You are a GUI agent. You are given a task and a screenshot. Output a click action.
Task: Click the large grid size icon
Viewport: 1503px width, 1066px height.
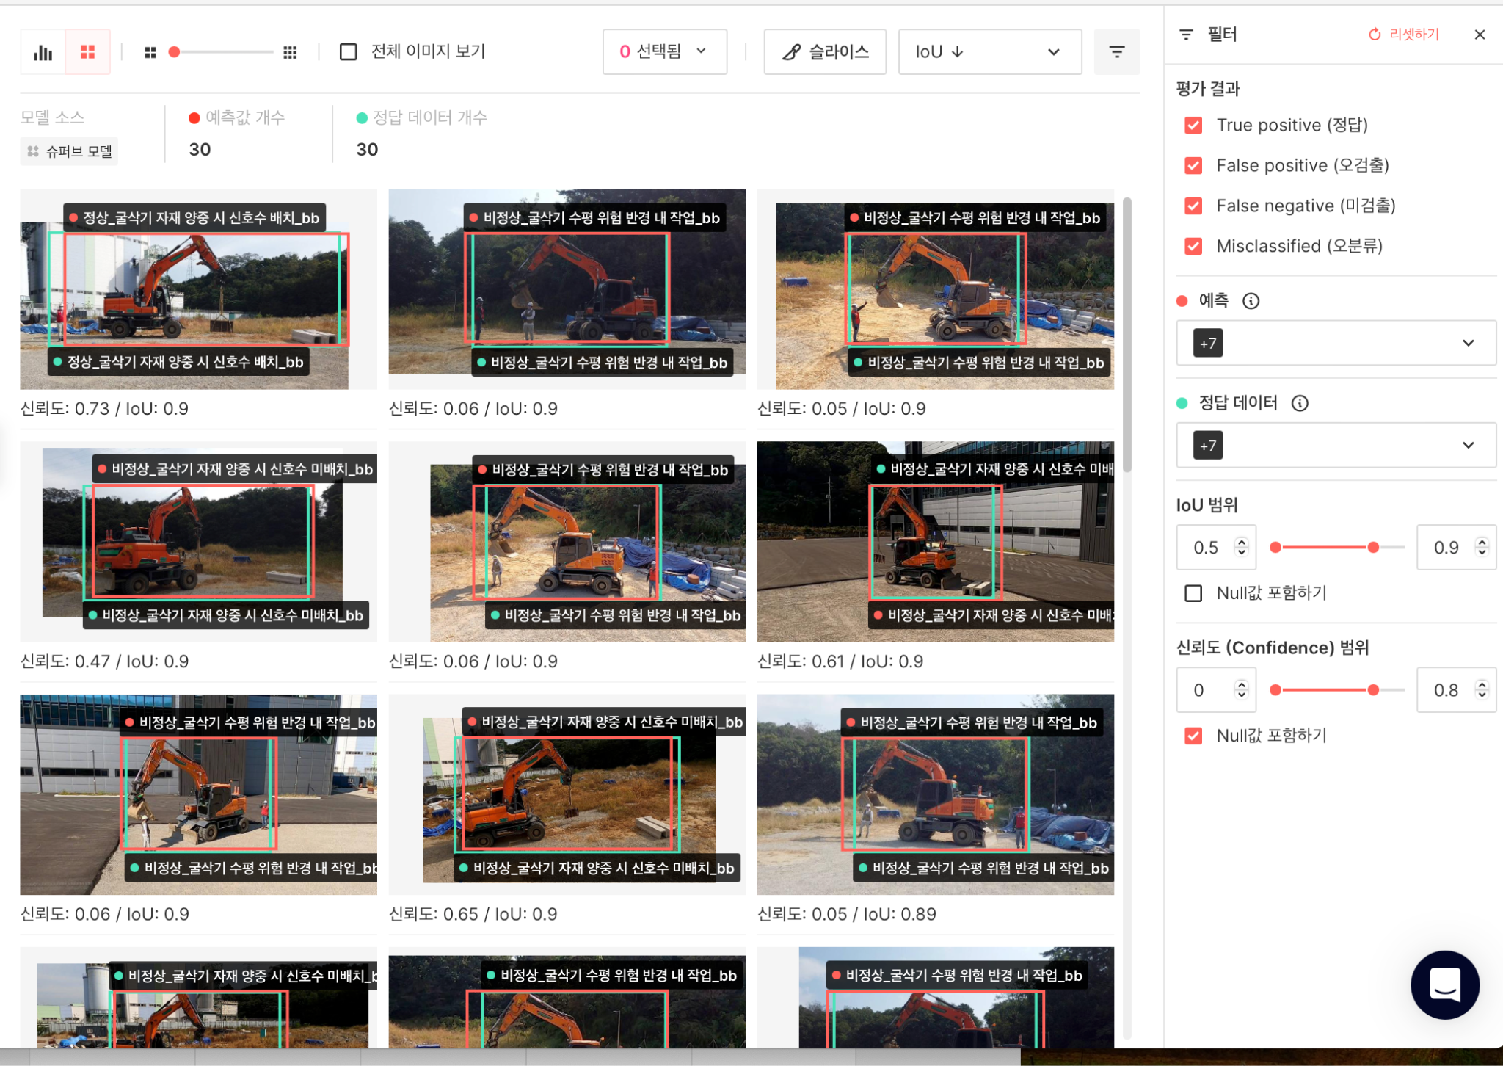[x=290, y=52]
